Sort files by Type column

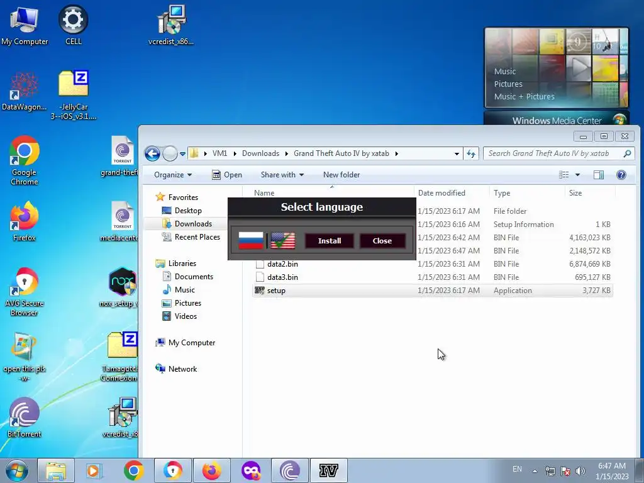pos(502,193)
